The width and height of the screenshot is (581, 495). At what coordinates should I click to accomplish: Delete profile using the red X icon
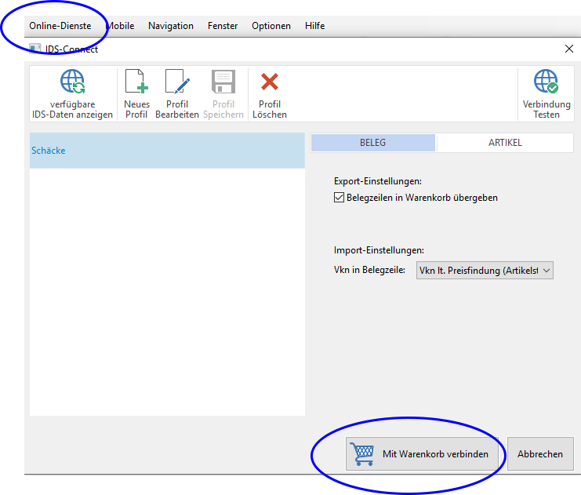pos(270,82)
